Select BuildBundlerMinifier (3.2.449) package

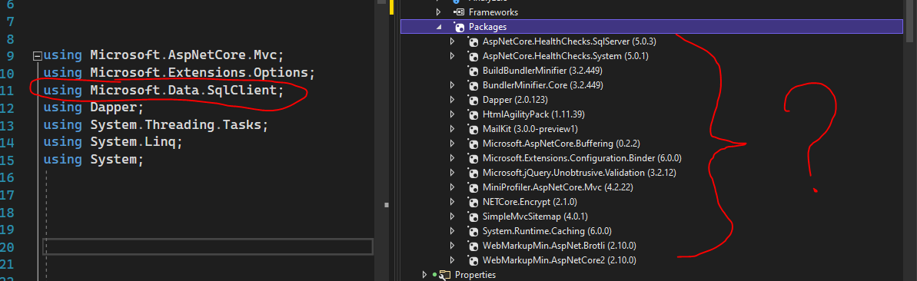pyautogui.click(x=543, y=71)
